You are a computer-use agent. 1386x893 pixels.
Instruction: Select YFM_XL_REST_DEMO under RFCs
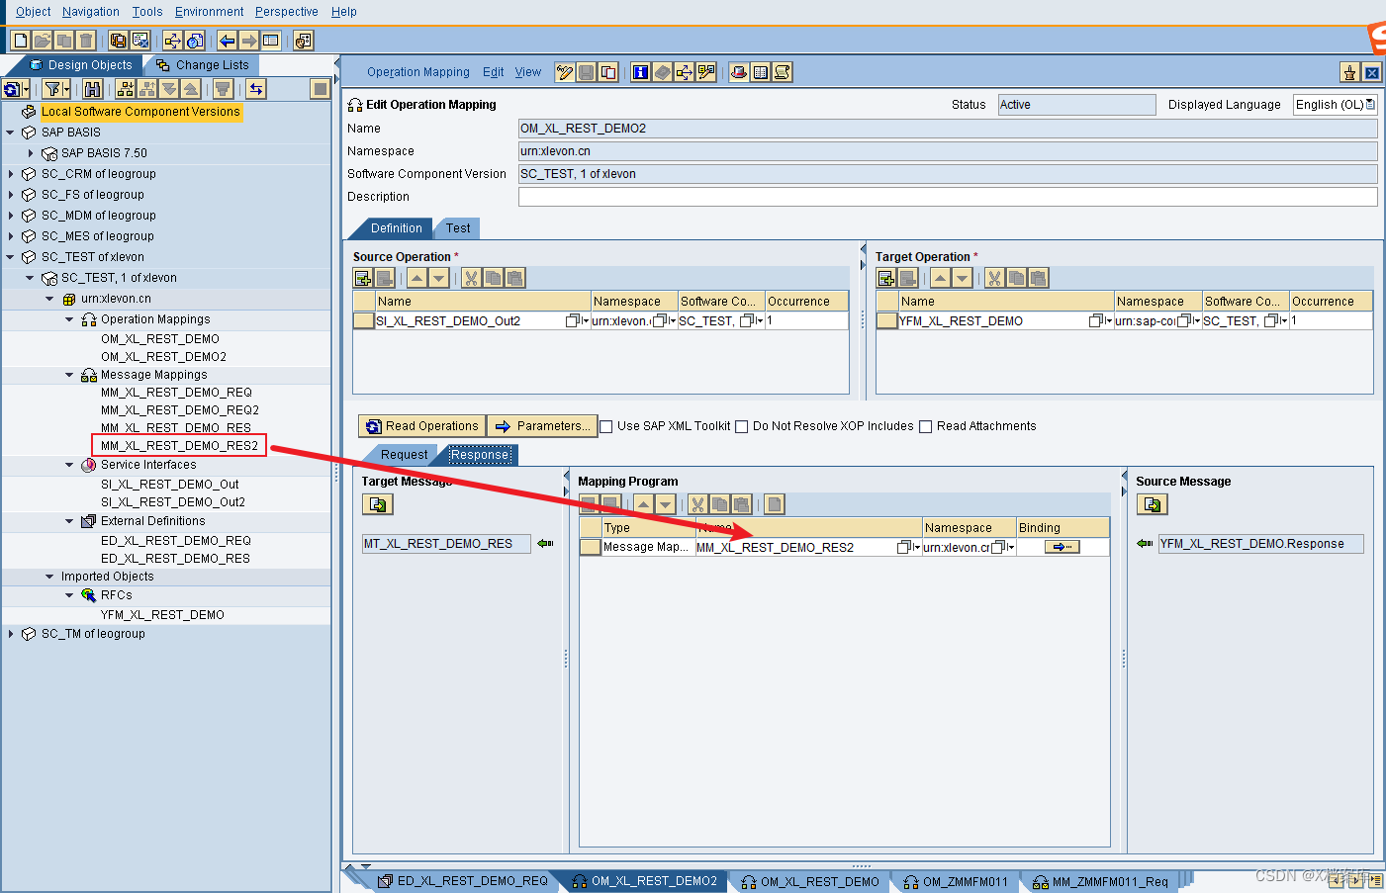162,615
